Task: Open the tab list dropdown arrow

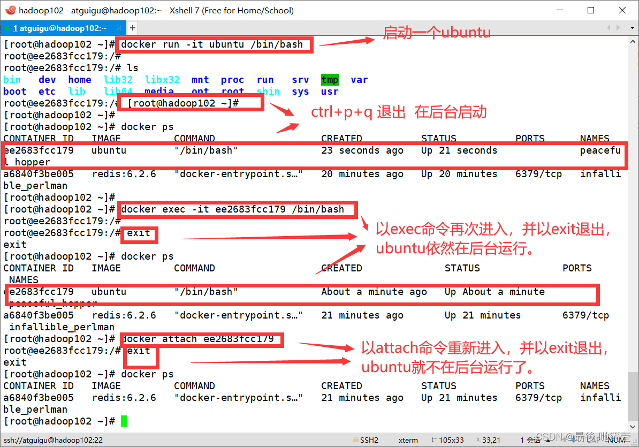Action: click(x=632, y=28)
